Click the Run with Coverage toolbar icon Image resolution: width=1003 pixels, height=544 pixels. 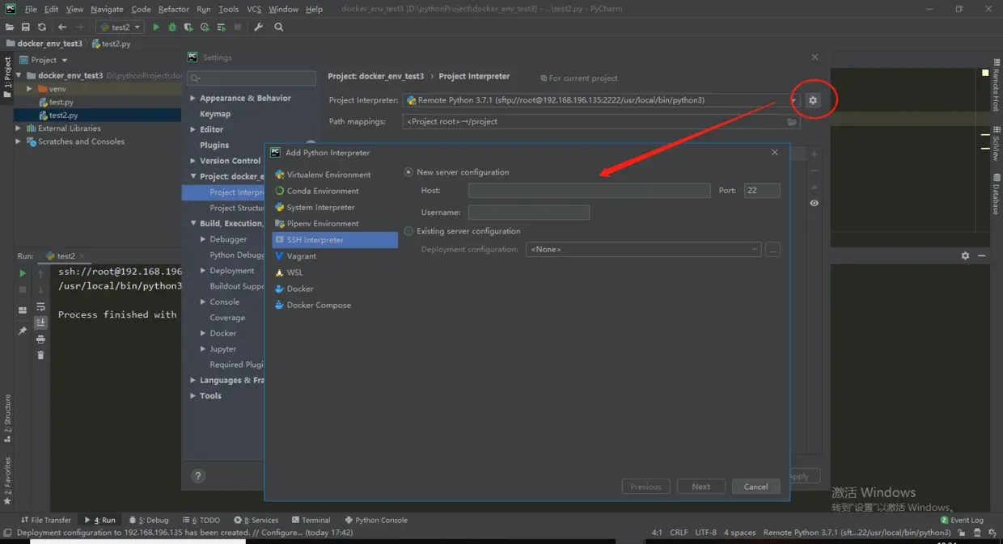188,27
